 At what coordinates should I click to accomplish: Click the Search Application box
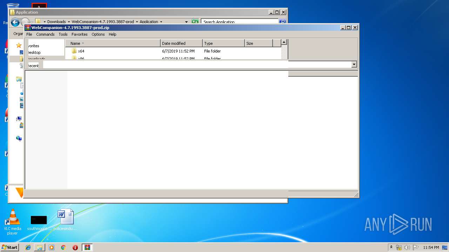point(240,22)
